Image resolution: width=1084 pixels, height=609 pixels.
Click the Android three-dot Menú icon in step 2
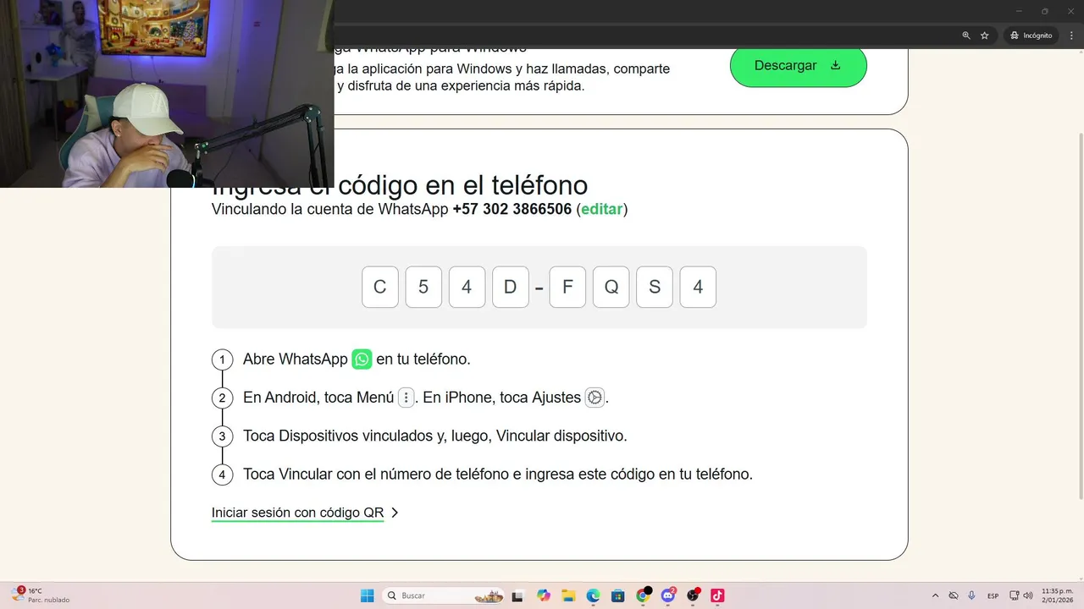406,398
